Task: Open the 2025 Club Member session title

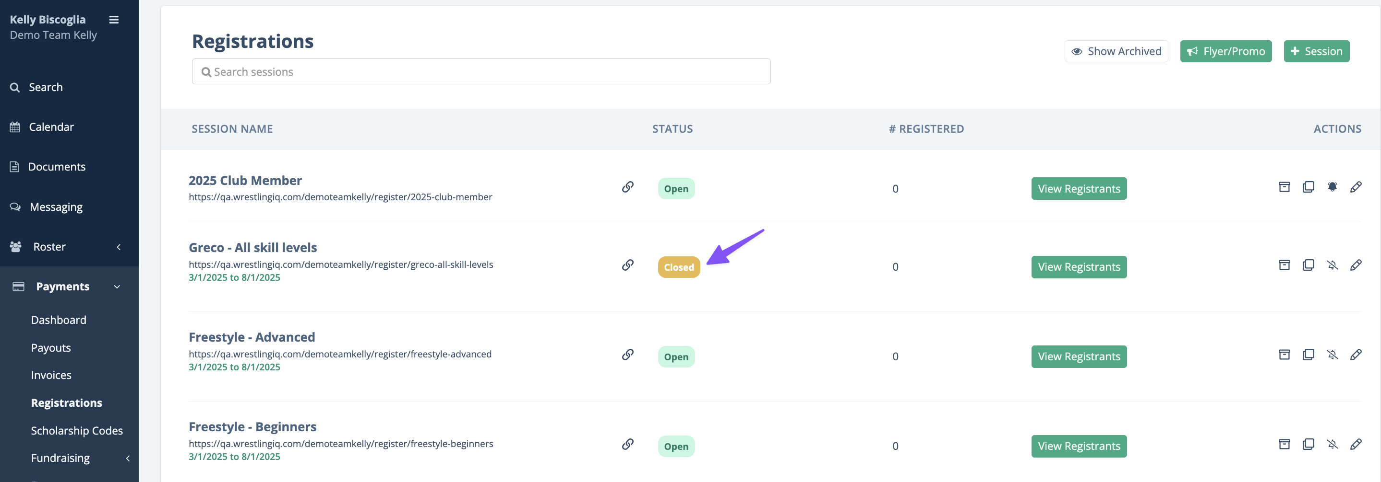Action: [x=245, y=180]
